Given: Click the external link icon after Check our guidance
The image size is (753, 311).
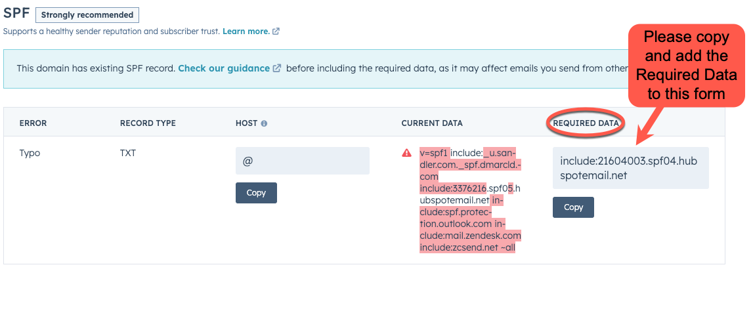Looking at the screenshot, I should [278, 68].
